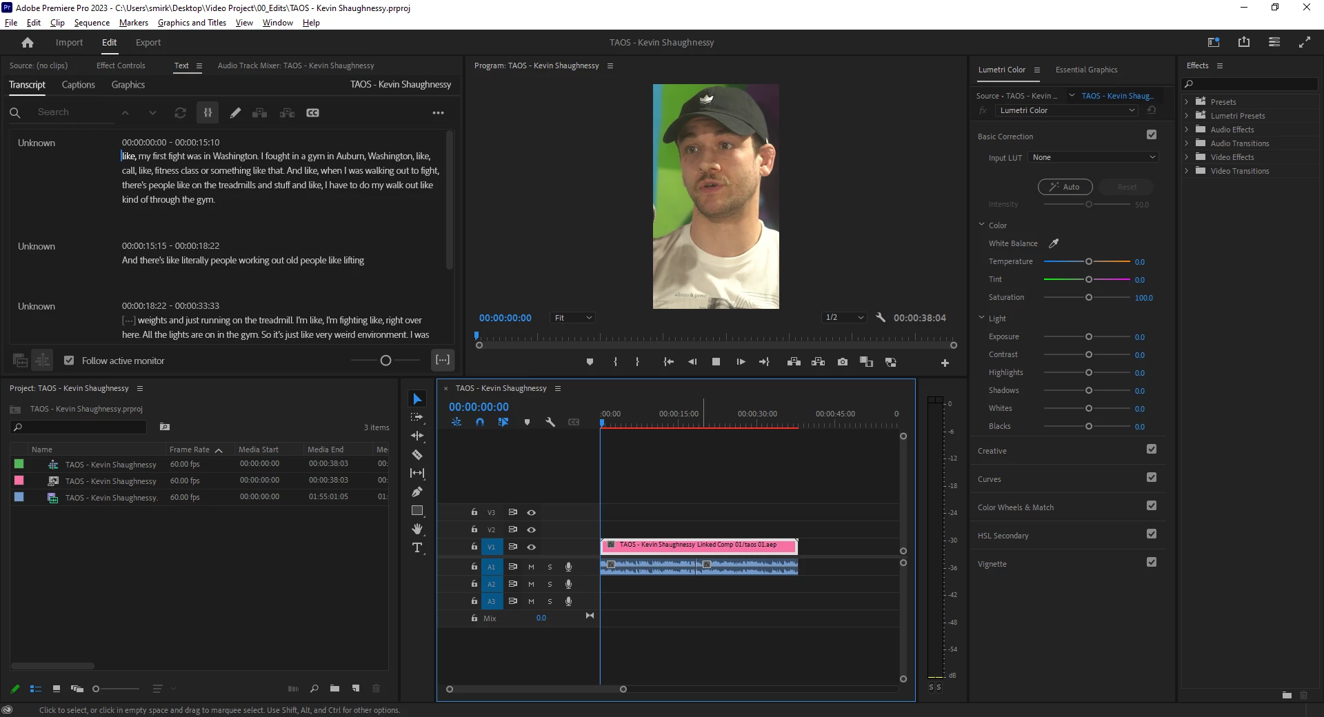Collapse the Light section in Lumetri
1324x717 pixels.
pos(982,318)
